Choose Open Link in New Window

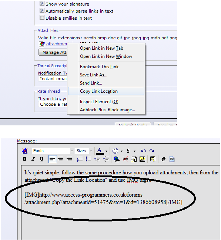(106, 56)
